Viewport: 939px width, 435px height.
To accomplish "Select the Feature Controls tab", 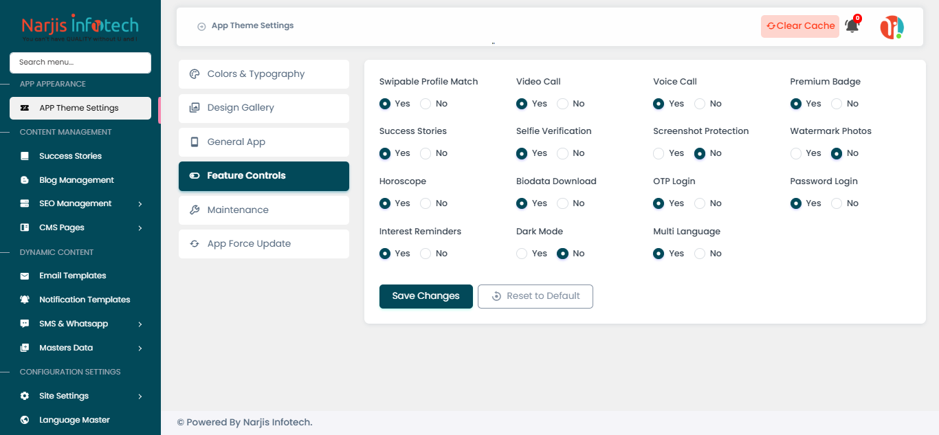I will pos(264,176).
